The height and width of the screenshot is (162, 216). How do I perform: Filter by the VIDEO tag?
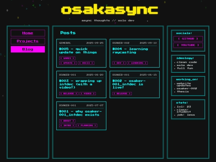point(88,94)
